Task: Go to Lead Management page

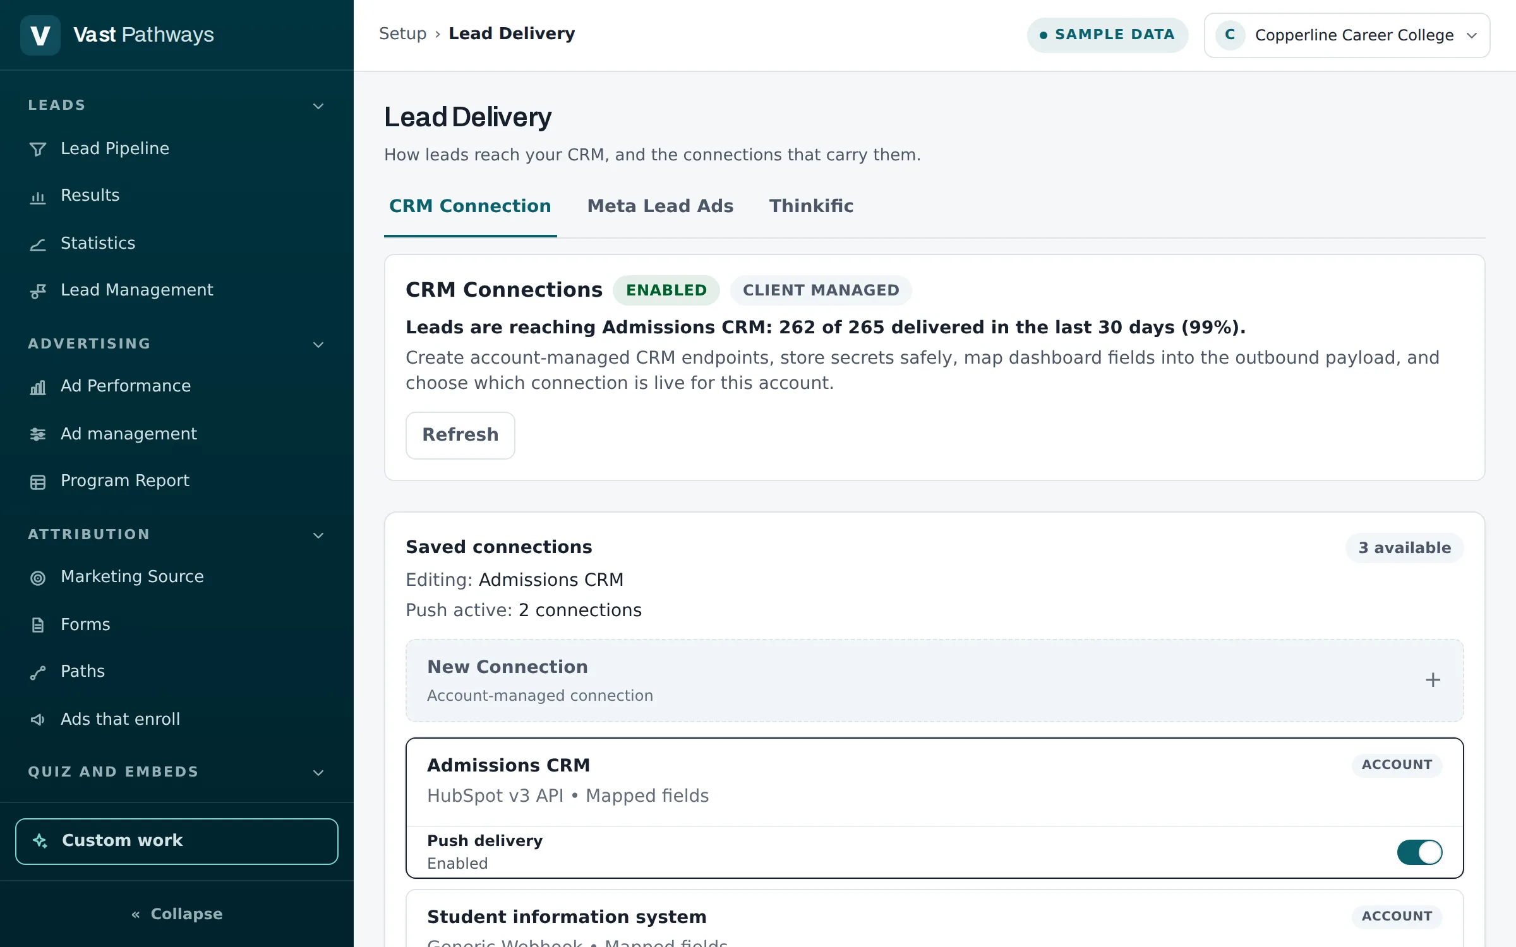Action: pos(177,290)
